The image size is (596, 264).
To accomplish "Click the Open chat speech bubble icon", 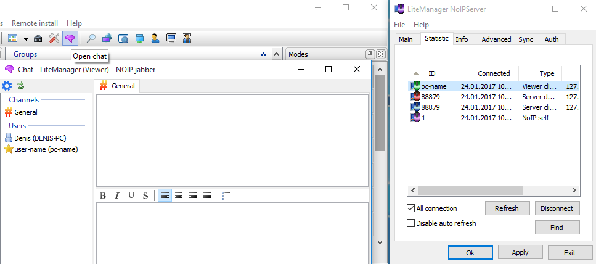I will (x=70, y=38).
